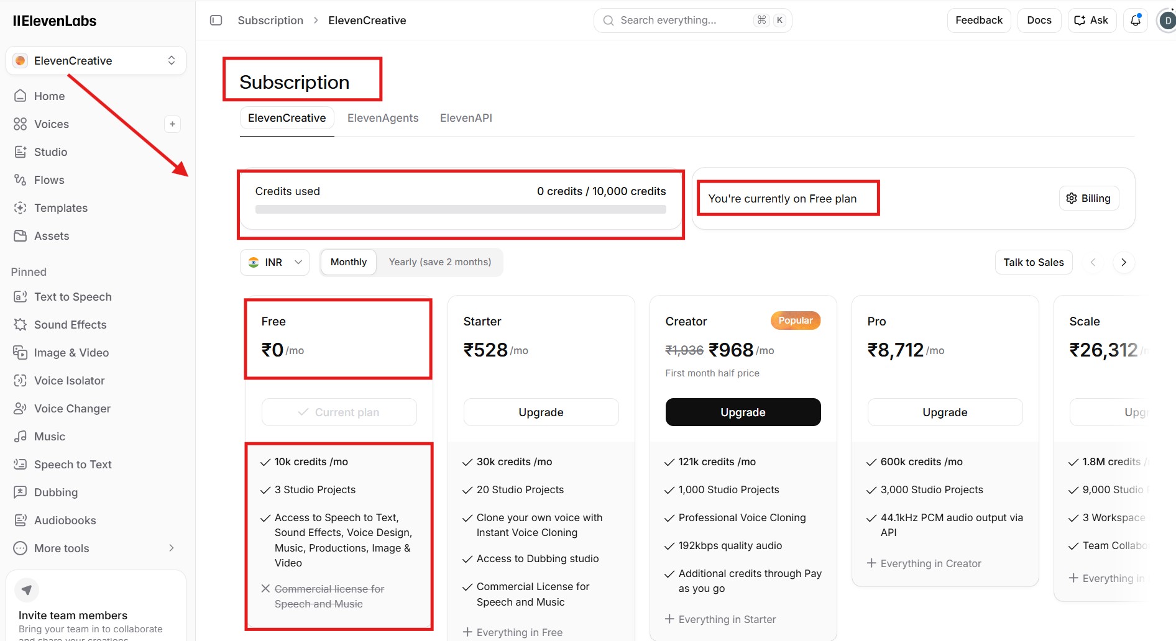Image resolution: width=1176 pixels, height=641 pixels.
Task: Upgrade to the Starter plan
Action: click(x=541, y=412)
